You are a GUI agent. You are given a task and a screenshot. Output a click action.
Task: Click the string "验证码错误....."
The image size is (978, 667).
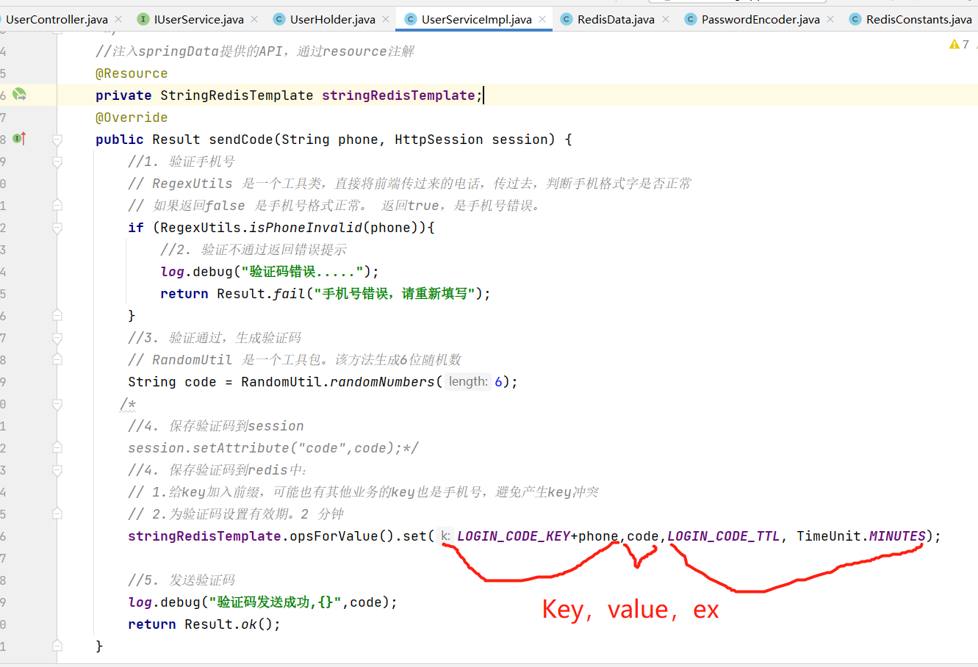click(303, 272)
